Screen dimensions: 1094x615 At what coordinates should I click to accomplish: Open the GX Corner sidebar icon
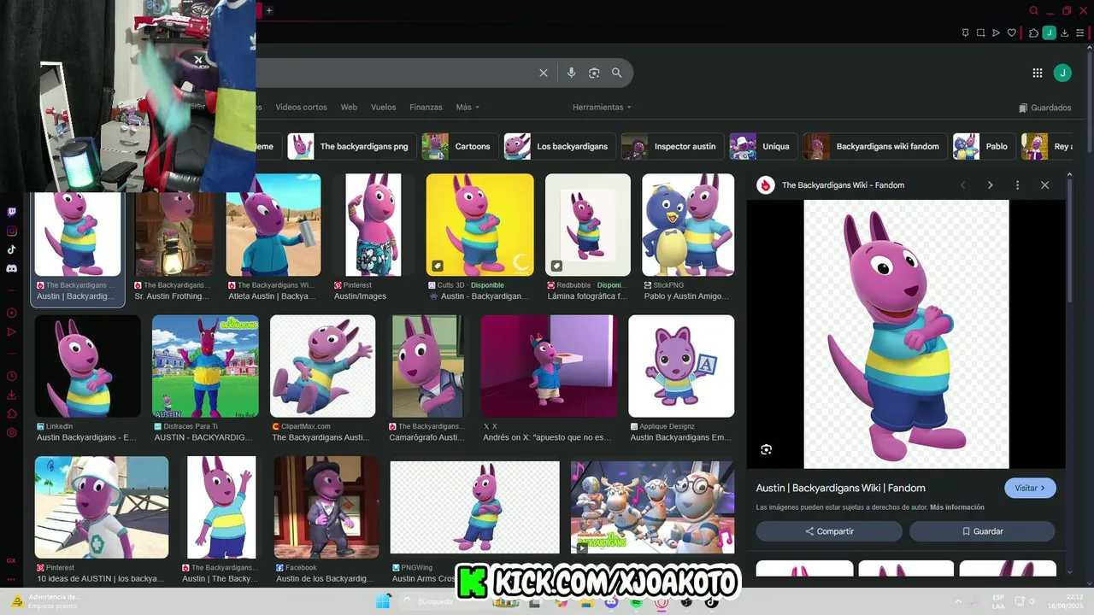click(x=11, y=560)
